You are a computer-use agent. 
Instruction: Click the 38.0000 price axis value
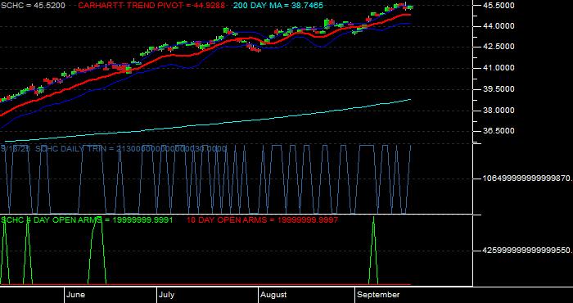(499, 111)
